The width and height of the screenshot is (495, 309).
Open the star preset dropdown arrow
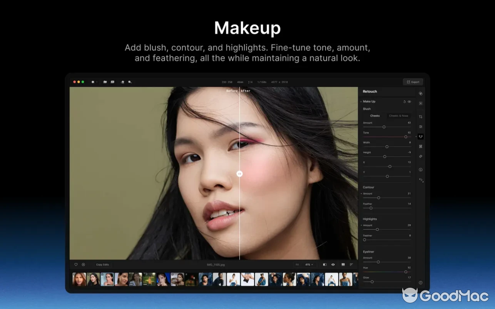[x=97, y=82]
